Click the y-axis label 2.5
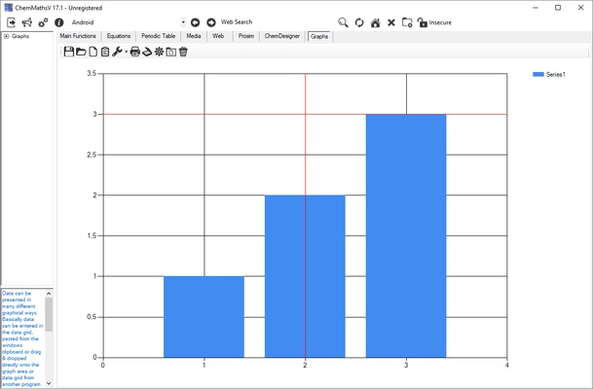The height and width of the screenshot is (389, 593). click(92, 155)
